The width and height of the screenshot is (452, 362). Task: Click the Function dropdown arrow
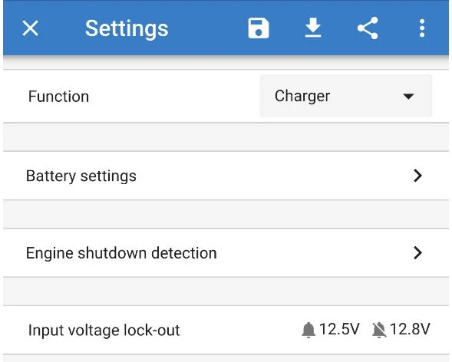408,96
